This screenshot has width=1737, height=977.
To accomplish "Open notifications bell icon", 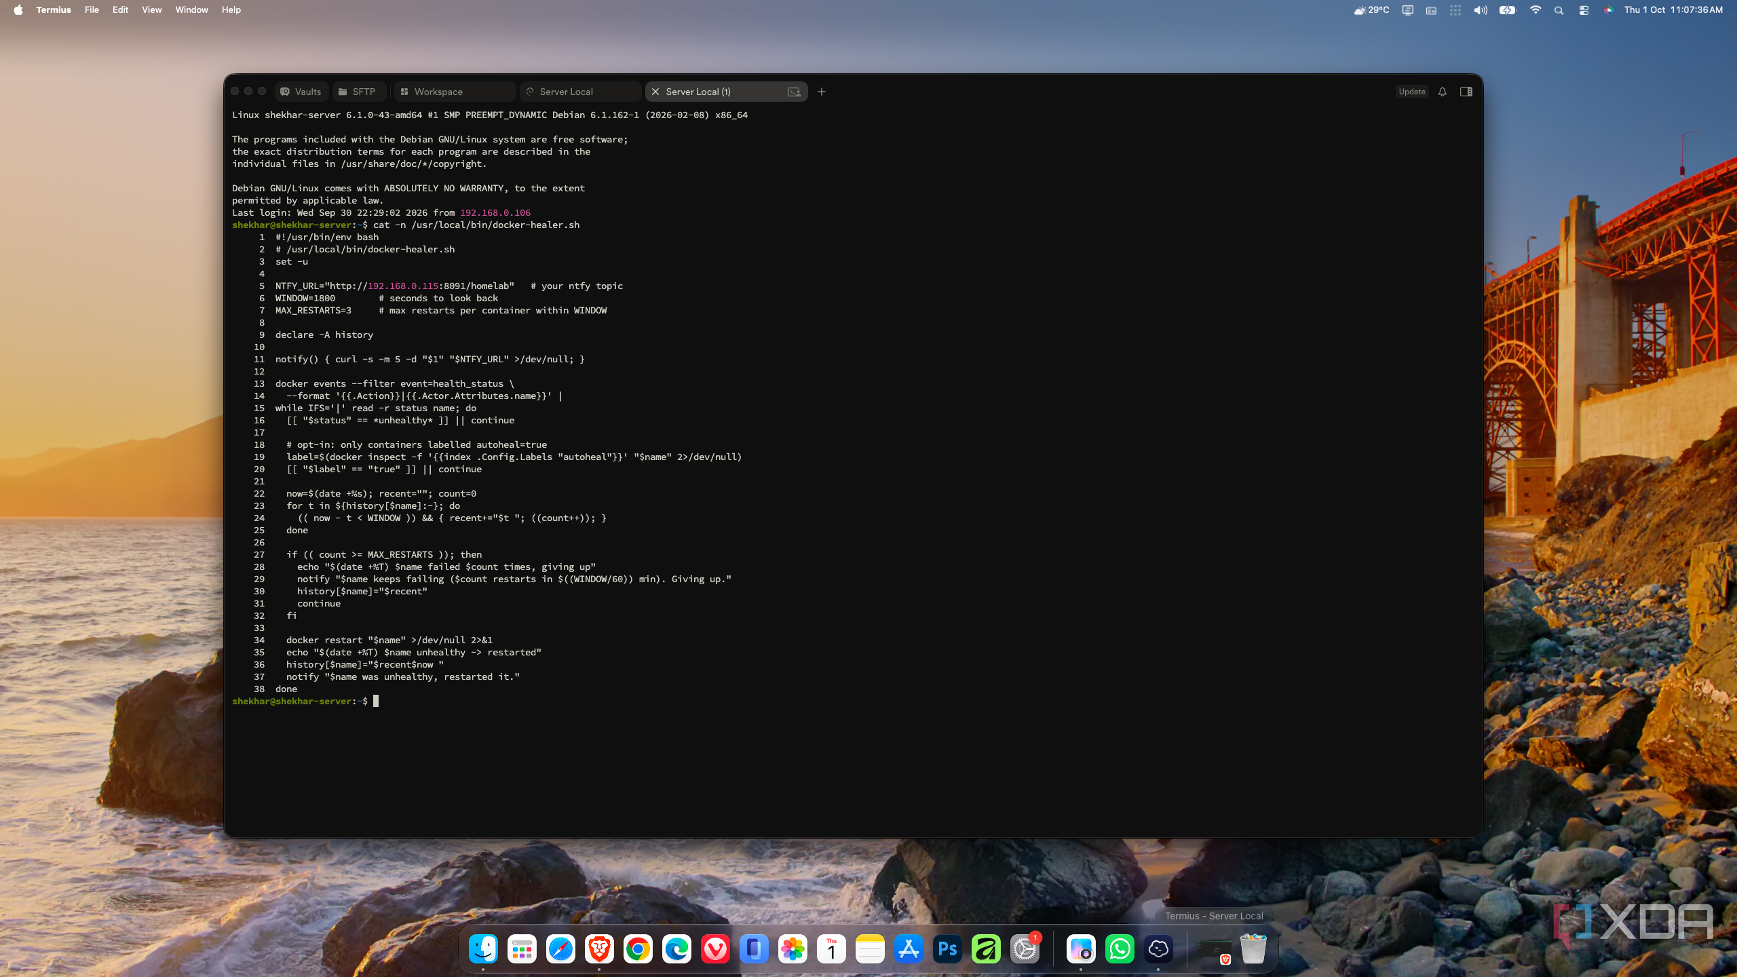I will (1443, 92).
